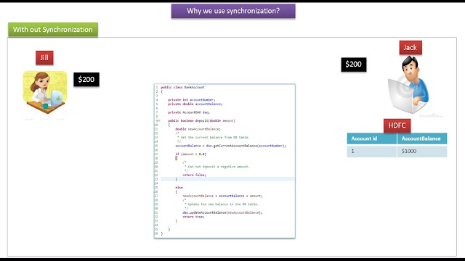Click comment "Can not deposit a negative amount."
The image size is (465, 261).
tap(219, 167)
